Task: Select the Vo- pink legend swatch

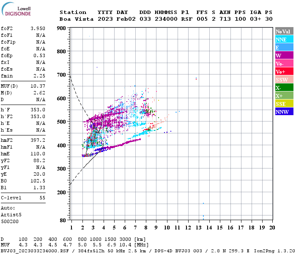Action: (284, 63)
